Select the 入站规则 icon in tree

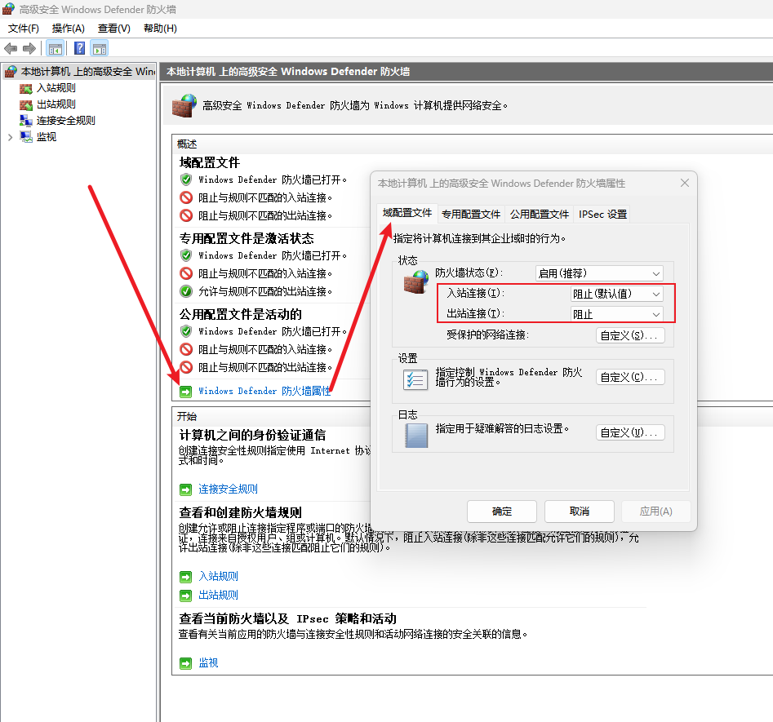click(26, 88)
